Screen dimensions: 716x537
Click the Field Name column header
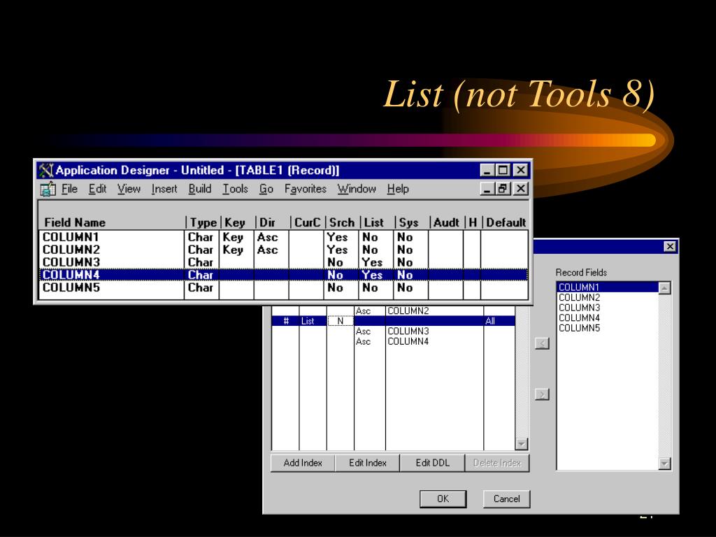(x=75, y=223)
